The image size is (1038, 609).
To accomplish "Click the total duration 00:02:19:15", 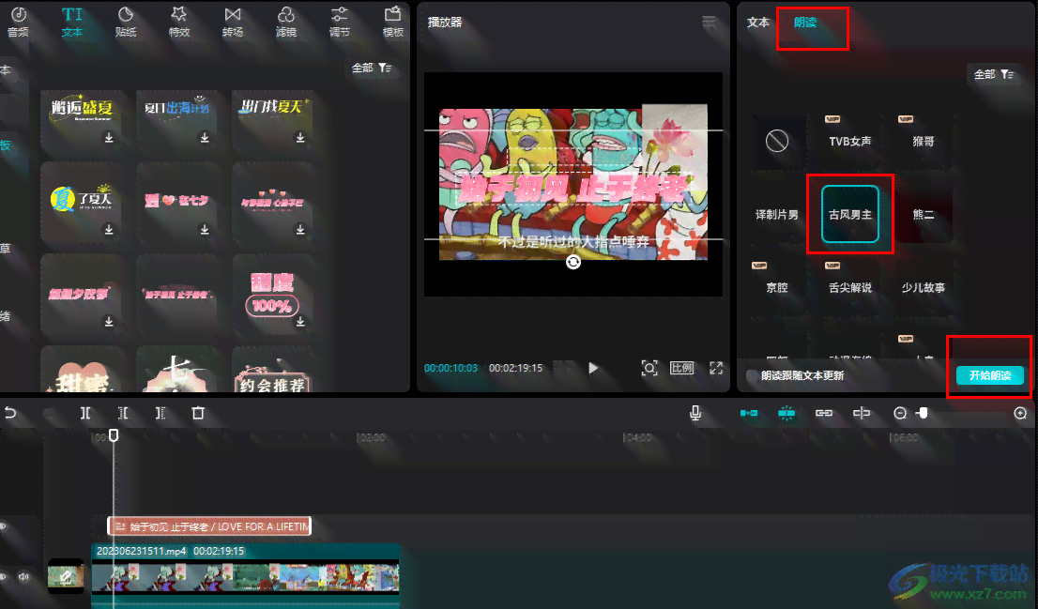I will (515, 368).
